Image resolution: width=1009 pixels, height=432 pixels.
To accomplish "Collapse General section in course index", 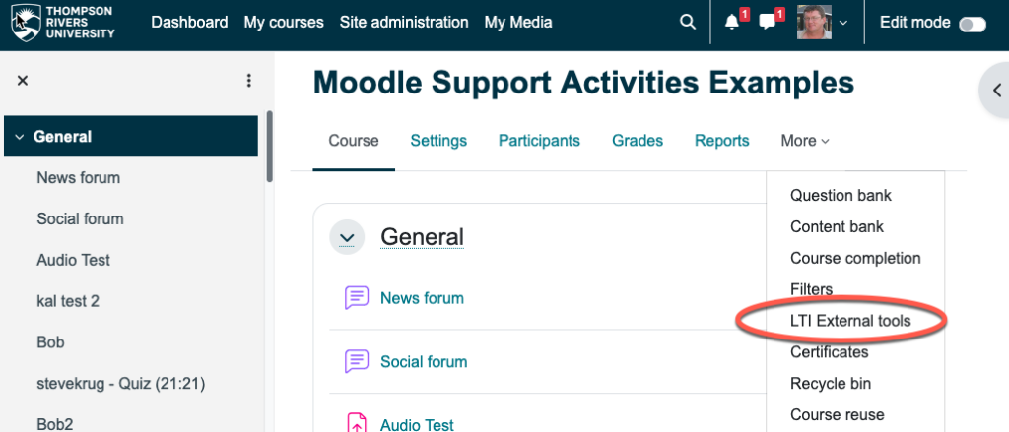I will tap(20, 137).
